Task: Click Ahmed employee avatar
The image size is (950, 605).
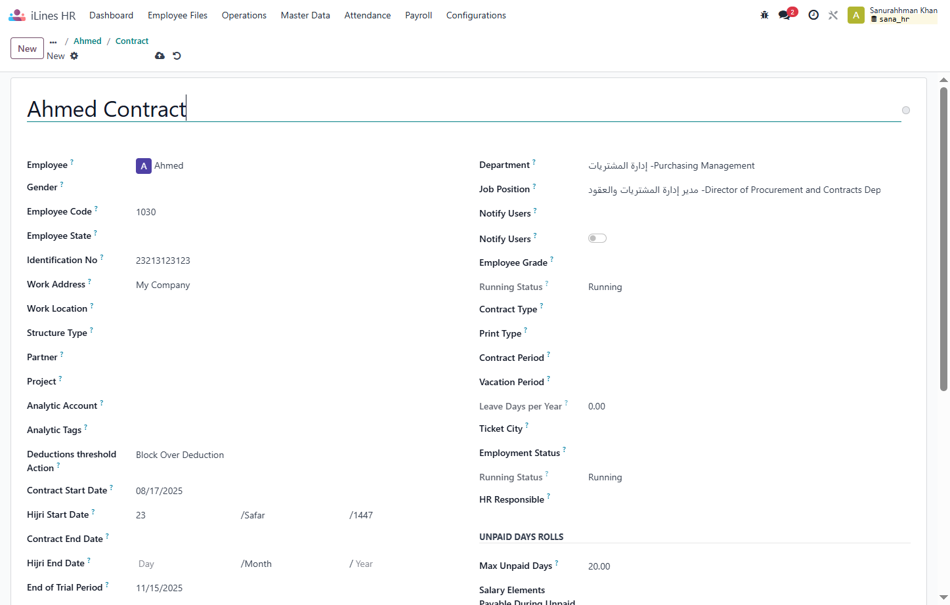Action: 144,166
